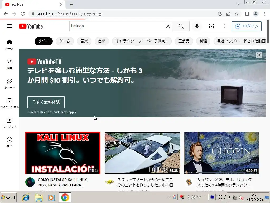Open YouTube settings three-dot menu

tap(224, 26)
